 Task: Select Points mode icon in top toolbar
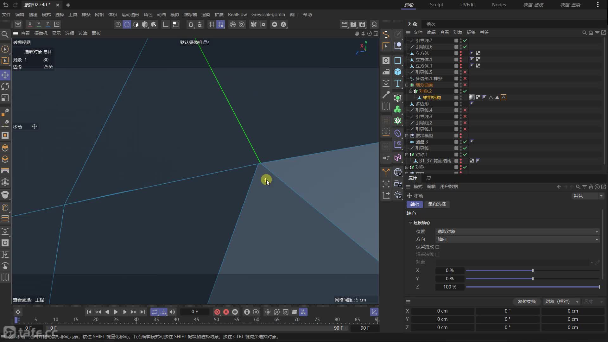[118, 24]
